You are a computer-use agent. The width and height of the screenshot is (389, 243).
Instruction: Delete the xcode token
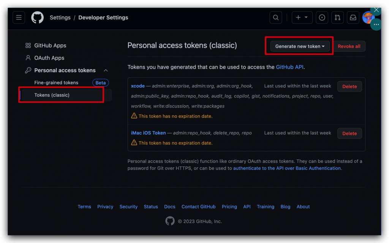[x=349, y=87]
